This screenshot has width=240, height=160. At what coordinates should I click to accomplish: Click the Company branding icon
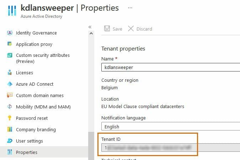pos(10,129)
